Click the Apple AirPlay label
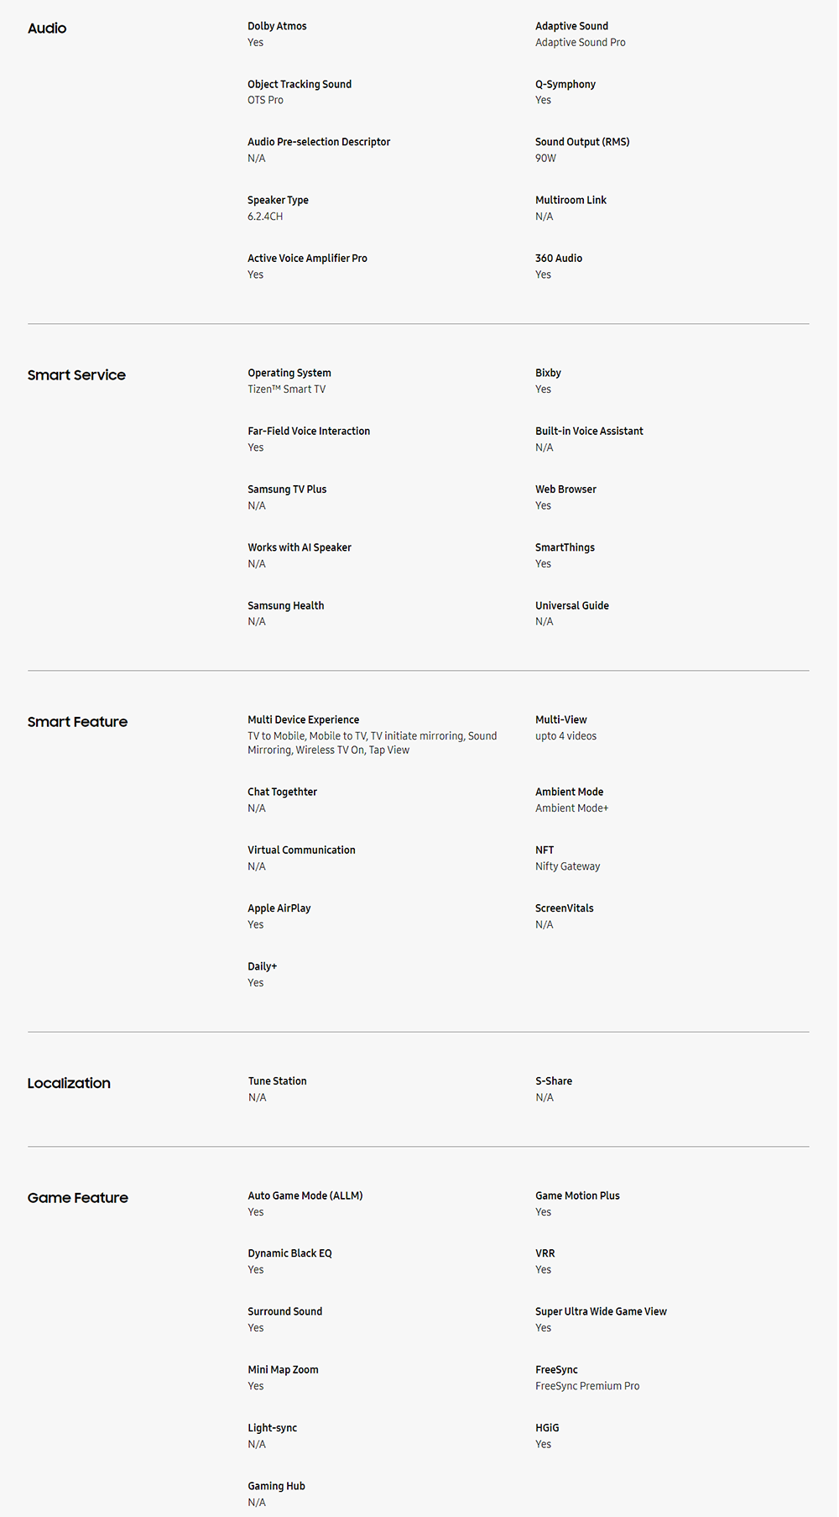The image size is (839, 1517). click(279, 908)
